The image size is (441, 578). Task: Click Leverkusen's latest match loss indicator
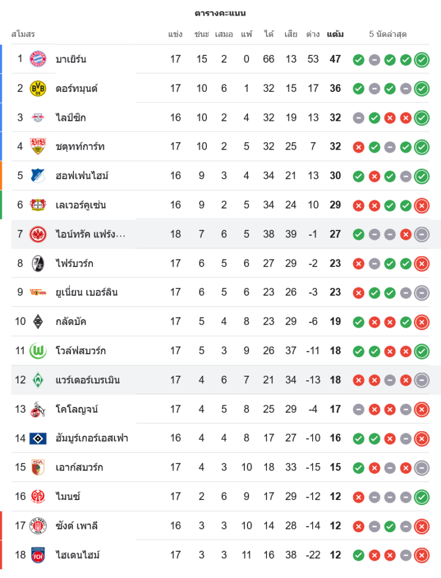coord(422,205)
